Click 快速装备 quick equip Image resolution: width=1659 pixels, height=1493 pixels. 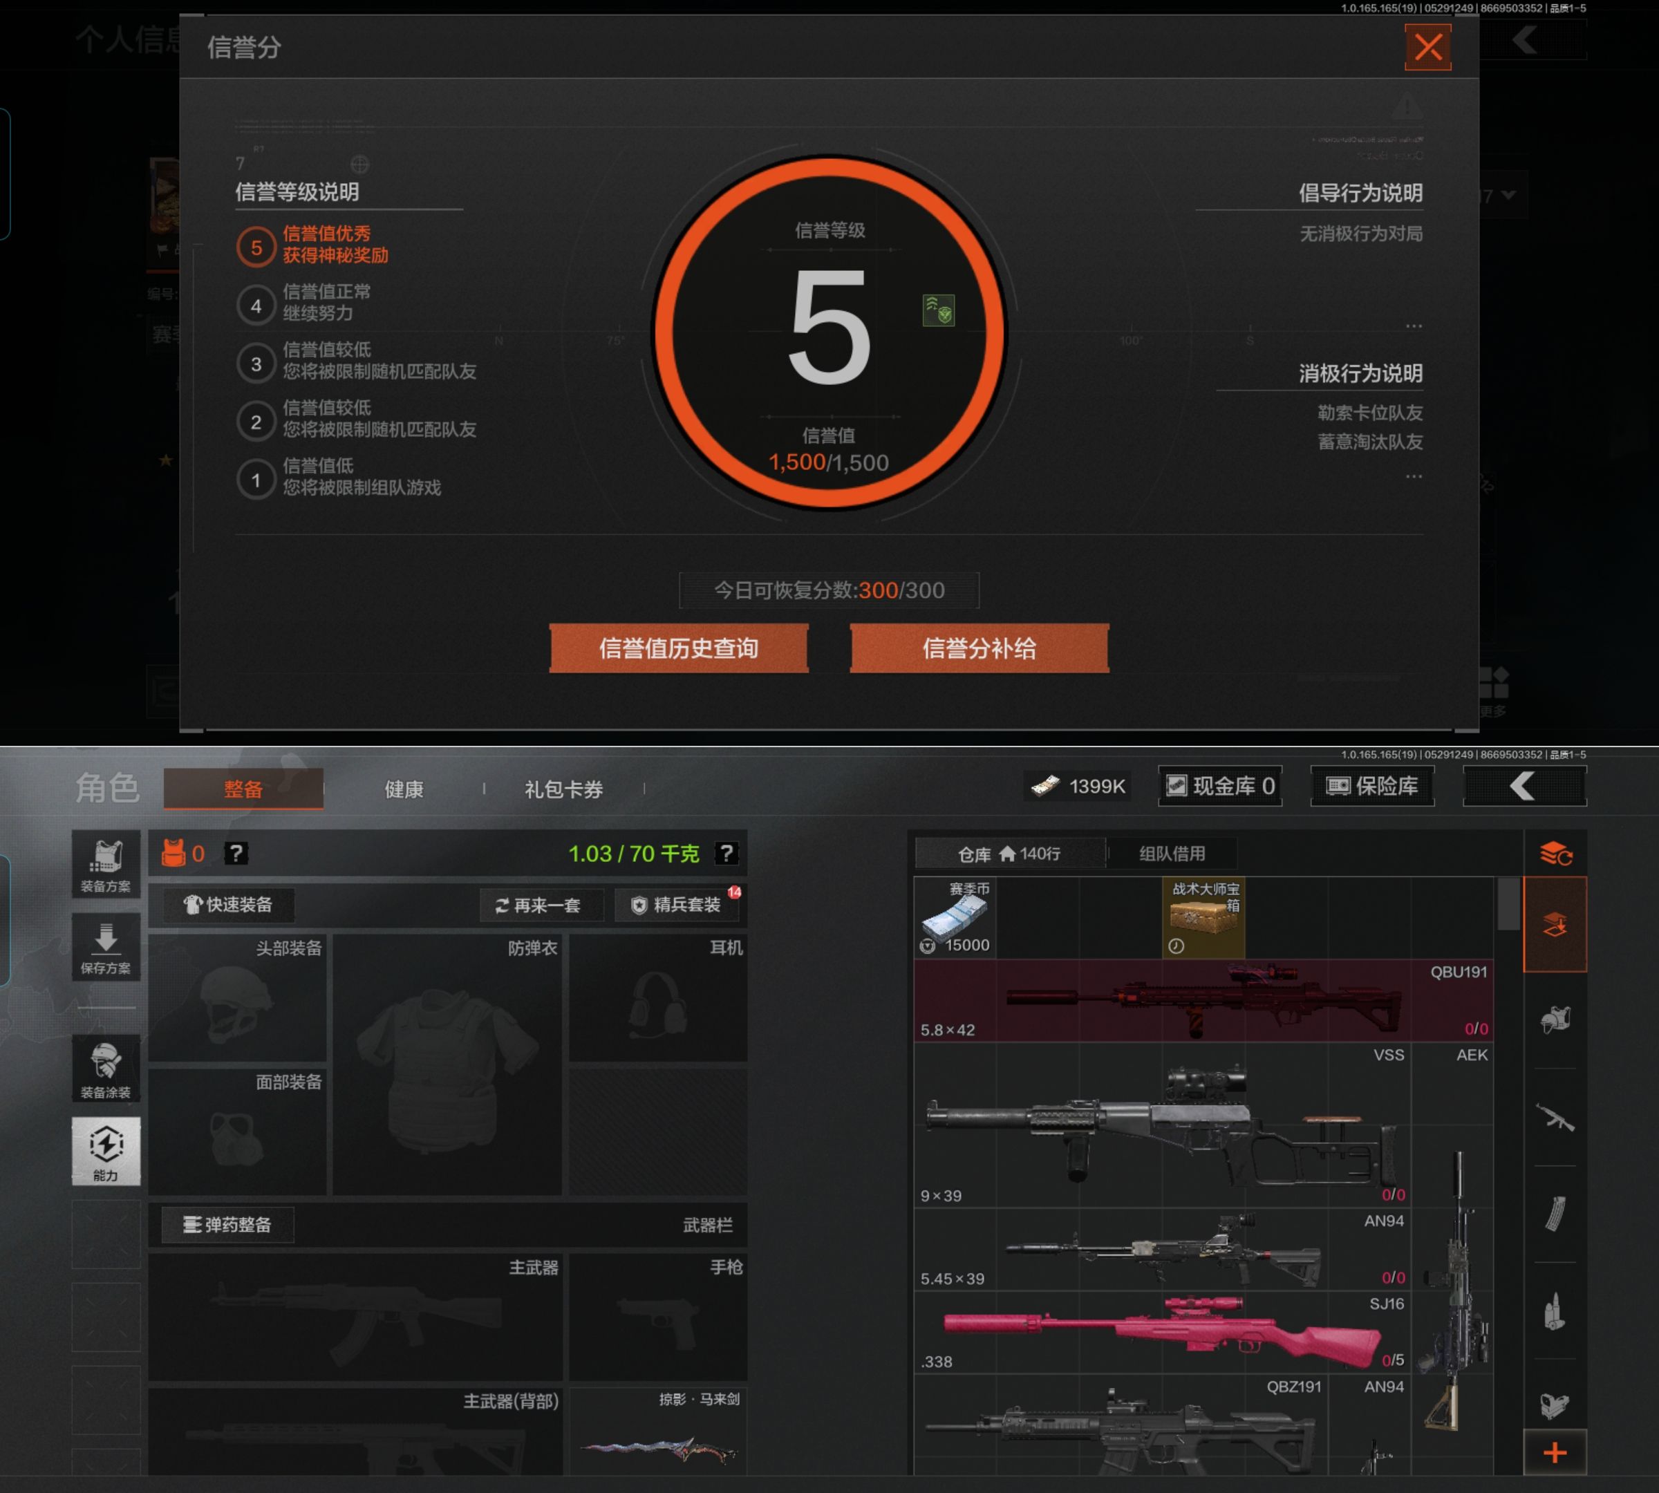tap(227, 905)
